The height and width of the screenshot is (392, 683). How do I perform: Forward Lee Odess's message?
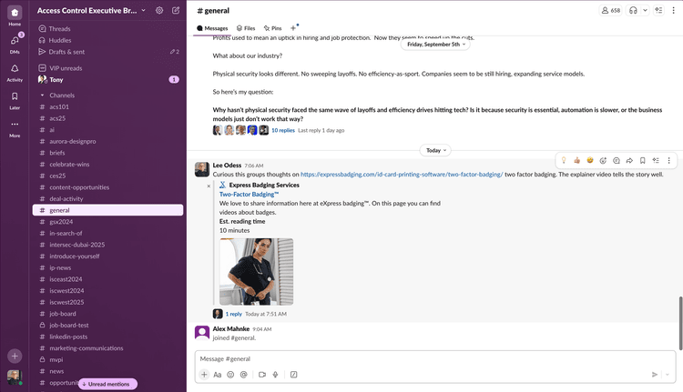point(629,161)
